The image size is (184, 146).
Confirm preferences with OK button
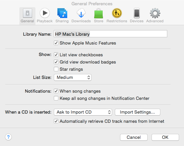click(x=165, y=137)
